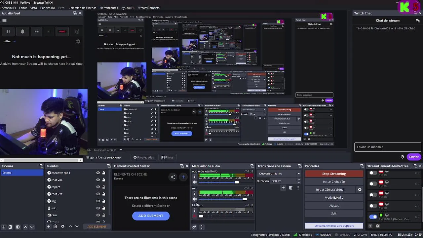This screenshot has width=423, height=238.
Task: Open transition three-dot options menu
Action: 298,188
